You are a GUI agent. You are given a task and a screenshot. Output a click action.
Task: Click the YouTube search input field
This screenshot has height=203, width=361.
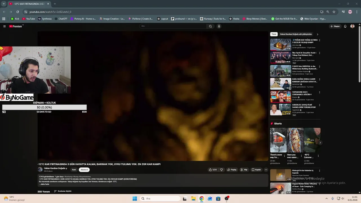coord(173,26)
